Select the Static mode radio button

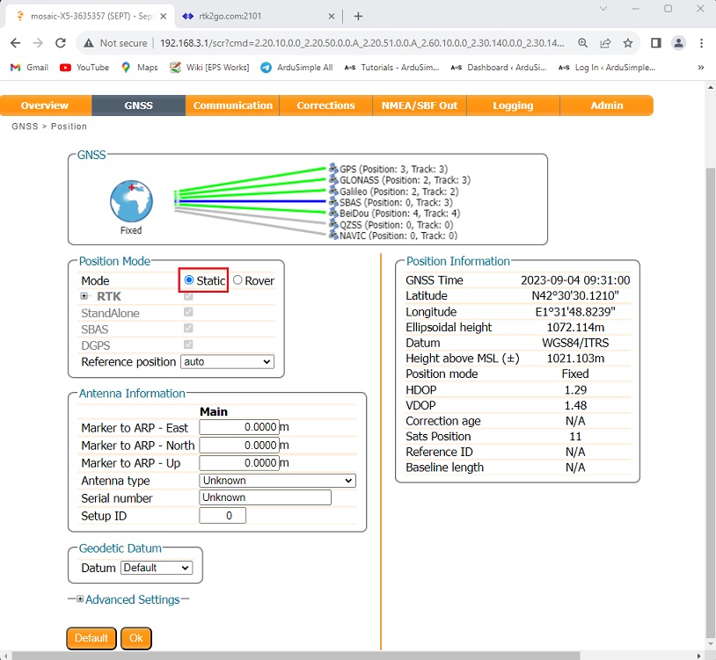click(x=189, y=280)
